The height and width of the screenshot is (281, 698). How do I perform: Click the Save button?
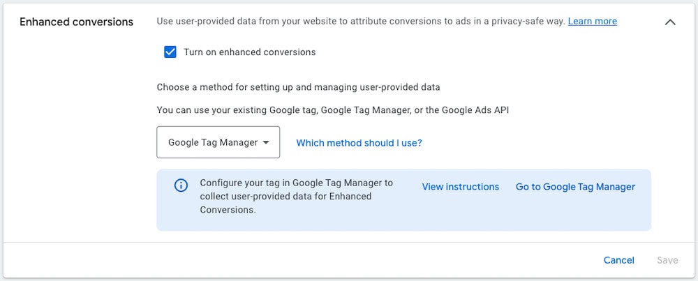[x=667, y=260]
